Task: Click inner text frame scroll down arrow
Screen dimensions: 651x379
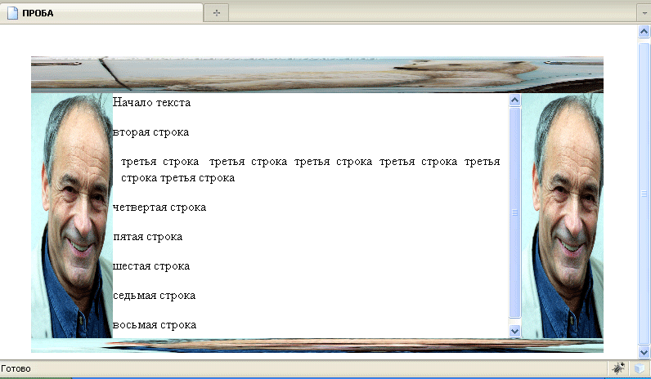Action: pos(514,331)
